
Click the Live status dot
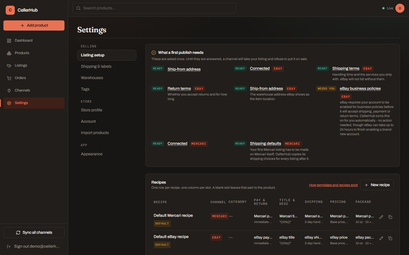[383, 8]
